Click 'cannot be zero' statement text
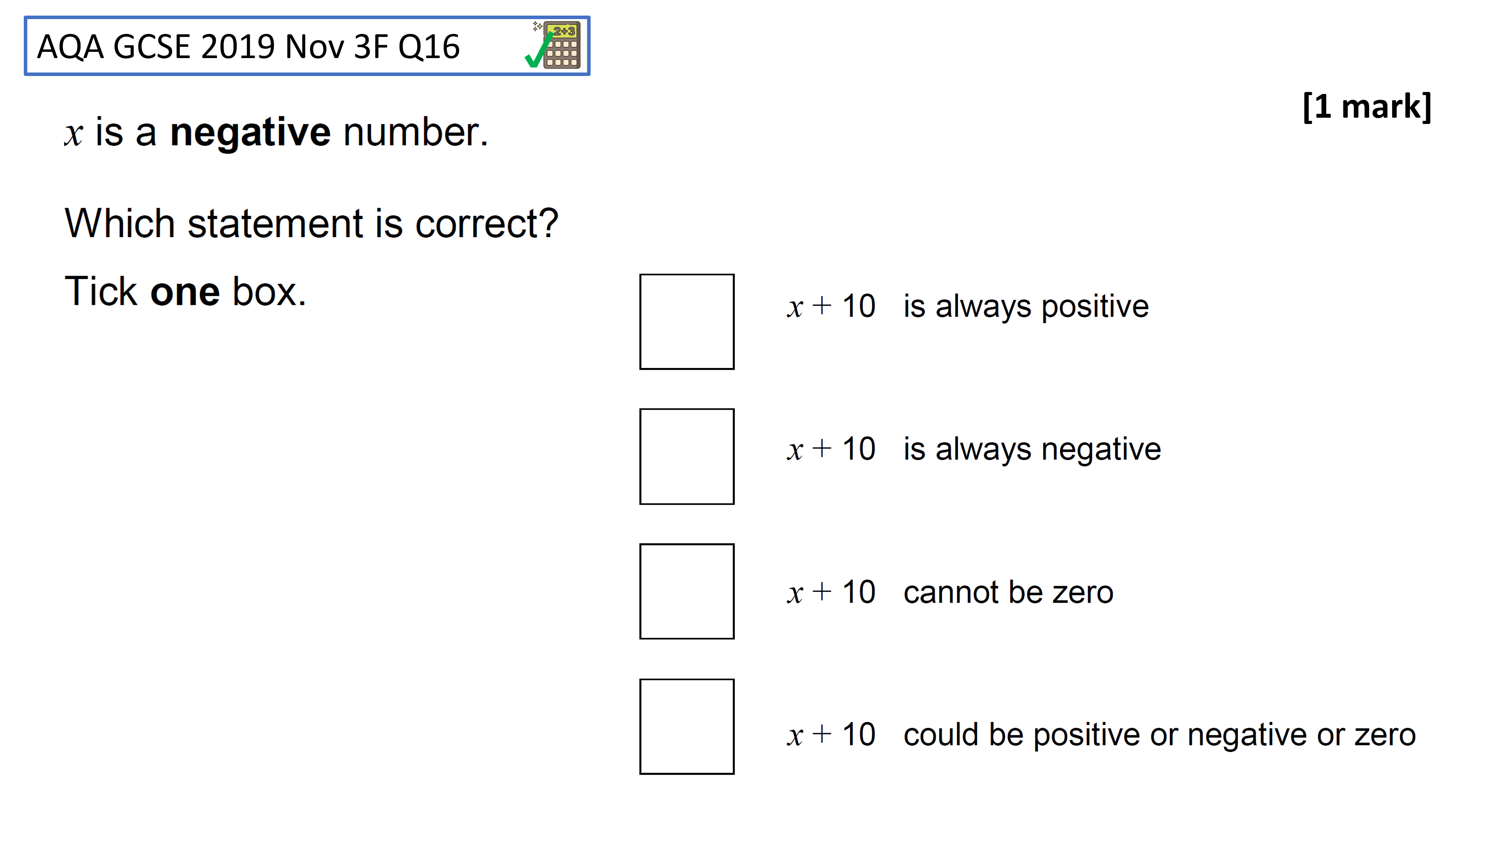 coord(1008,592)
